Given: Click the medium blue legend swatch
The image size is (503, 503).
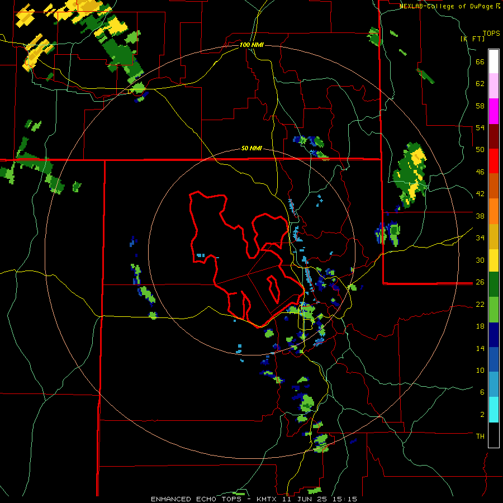Looking at the screenshot, I should 493,359.
